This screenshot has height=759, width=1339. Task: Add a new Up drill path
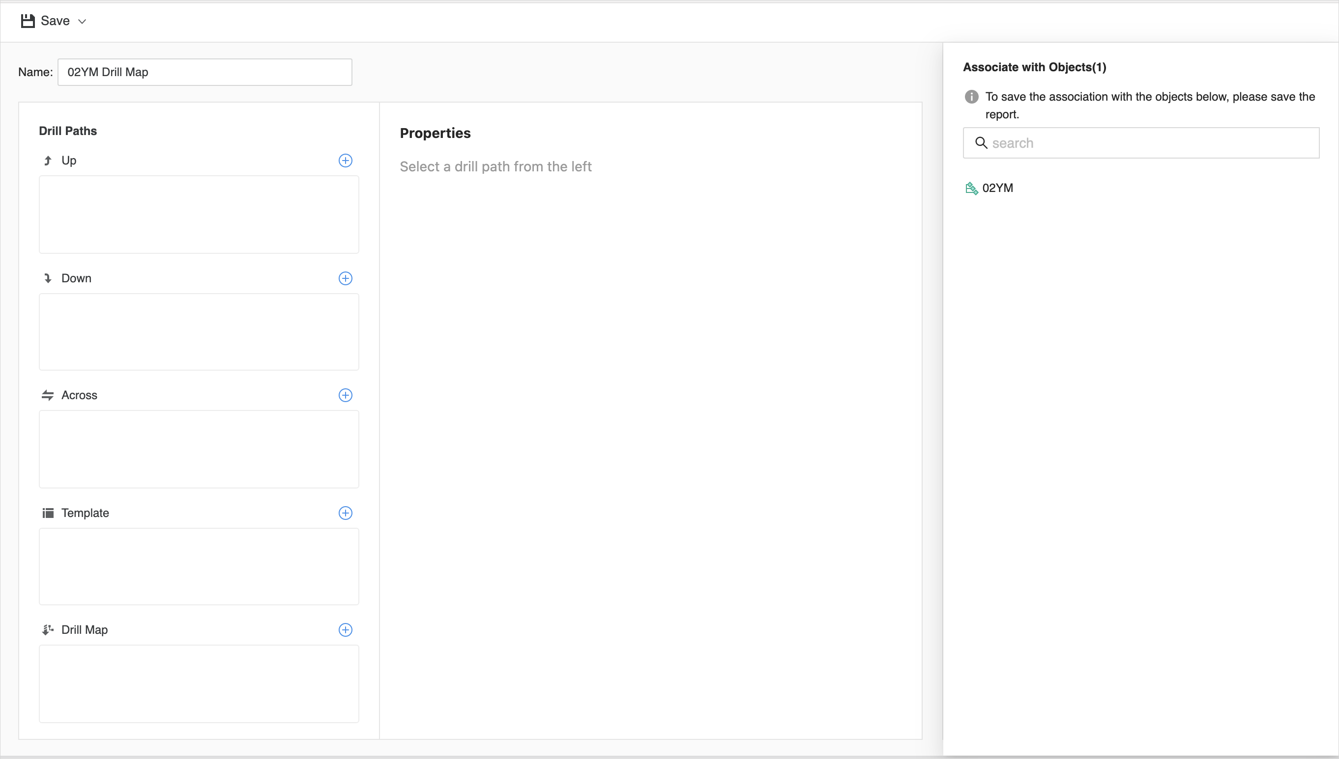[346, 161]
